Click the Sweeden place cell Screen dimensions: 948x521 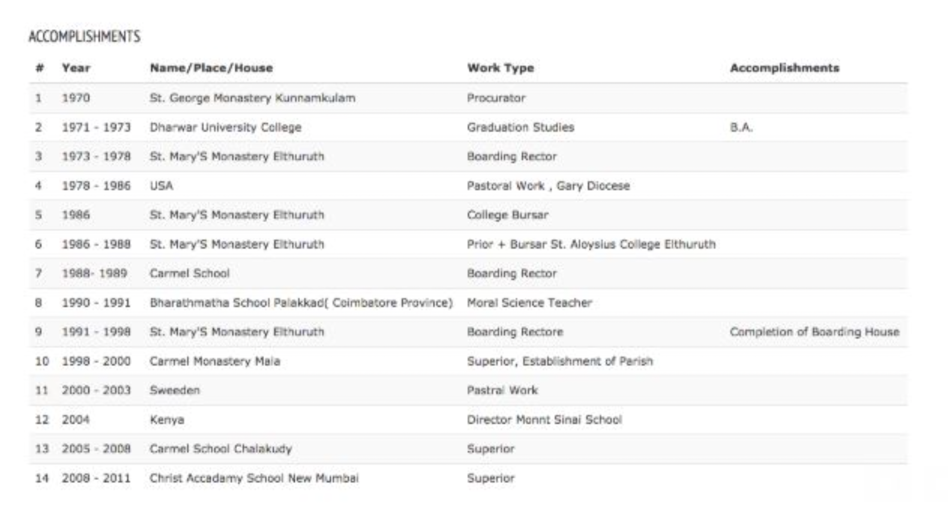tap(174, 390)
